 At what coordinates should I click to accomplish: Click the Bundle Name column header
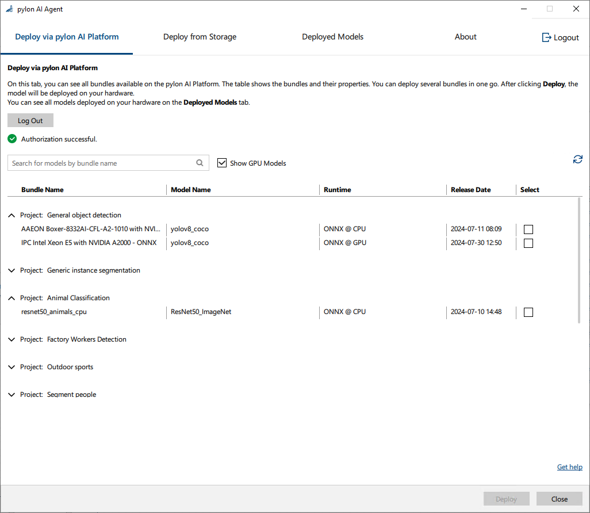(x=43, y=190)
